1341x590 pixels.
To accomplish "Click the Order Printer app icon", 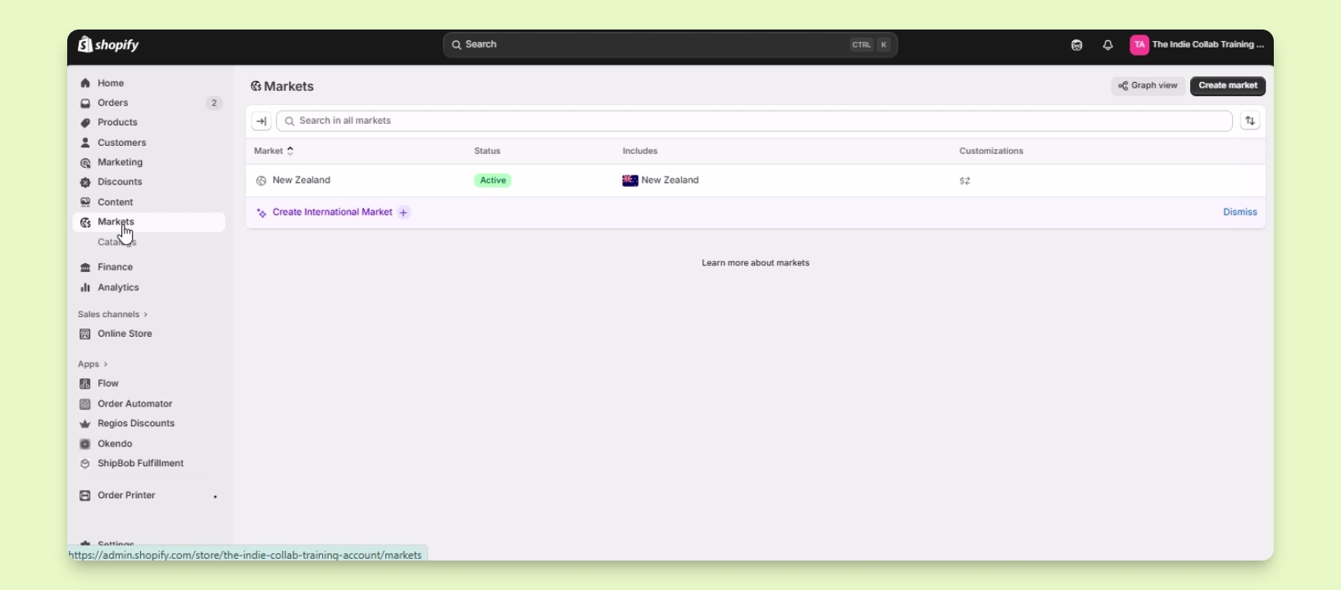I will pos(85,496).
